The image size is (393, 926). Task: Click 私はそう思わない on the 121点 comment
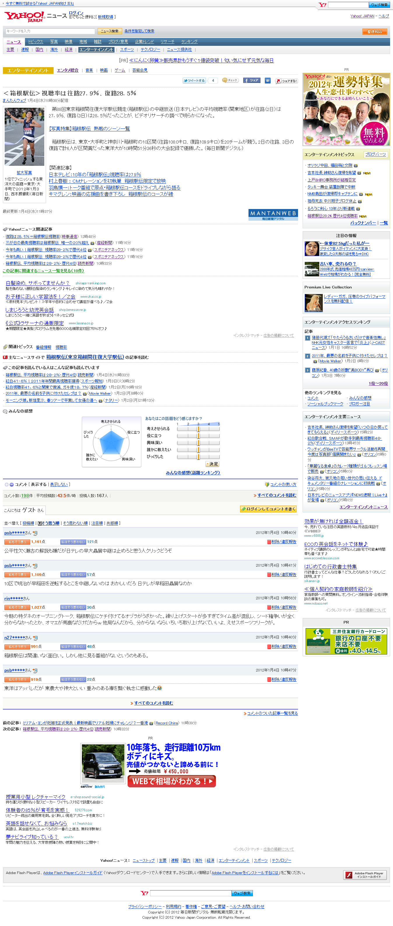(x=73, y=542)
